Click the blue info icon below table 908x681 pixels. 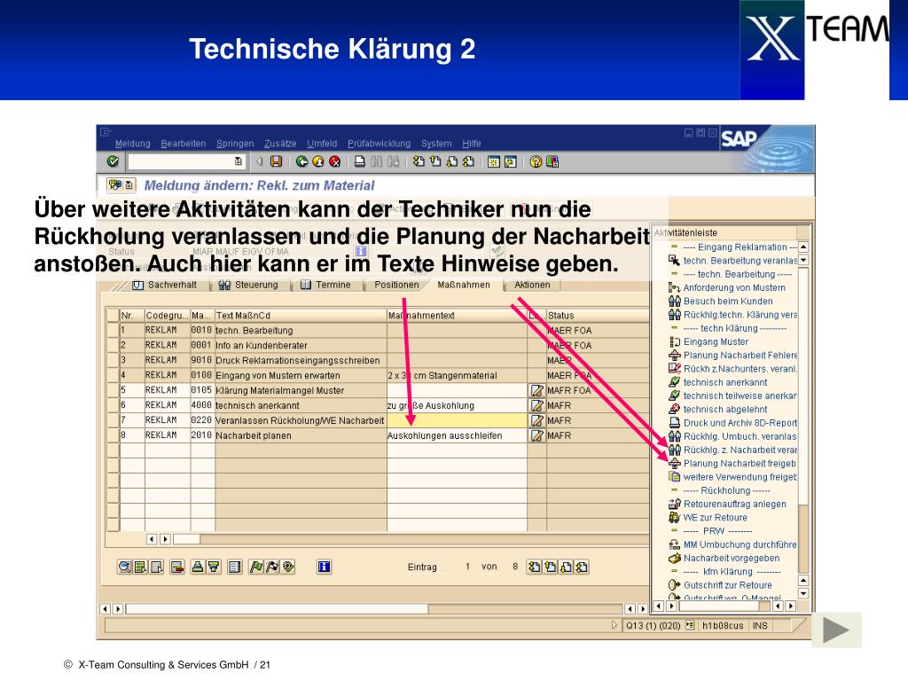tap(325, 567)
